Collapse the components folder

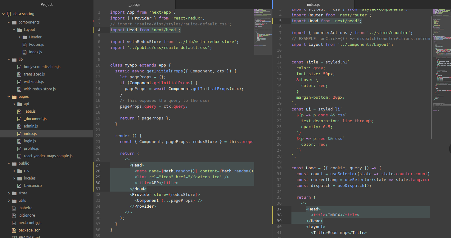pos(8,22)
